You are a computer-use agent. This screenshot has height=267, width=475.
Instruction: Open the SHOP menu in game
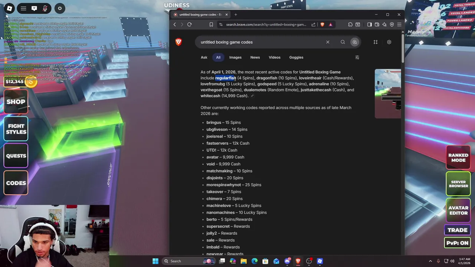[x=16, y=102]
